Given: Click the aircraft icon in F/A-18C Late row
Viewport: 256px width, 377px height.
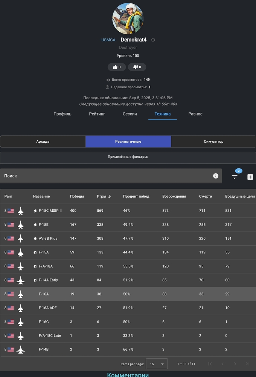Looking at the screenshot, I should point(21,336).
